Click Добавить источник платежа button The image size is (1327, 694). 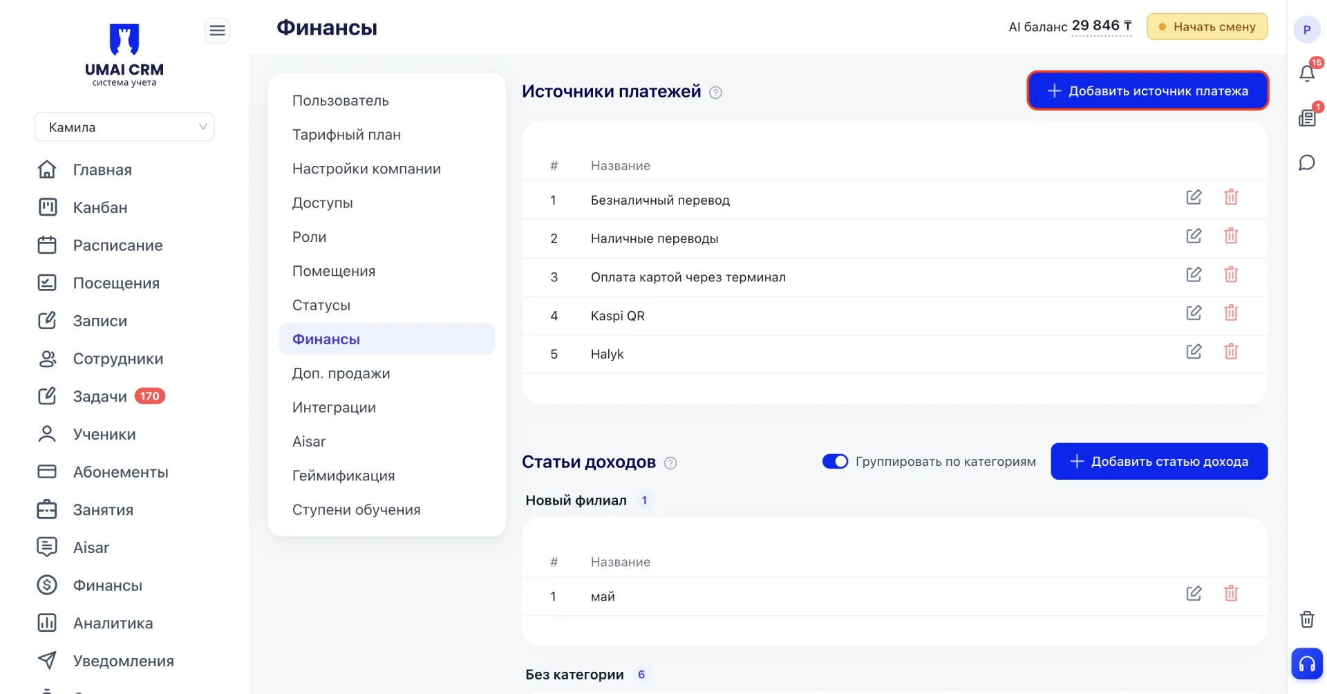pos(1148,91)
